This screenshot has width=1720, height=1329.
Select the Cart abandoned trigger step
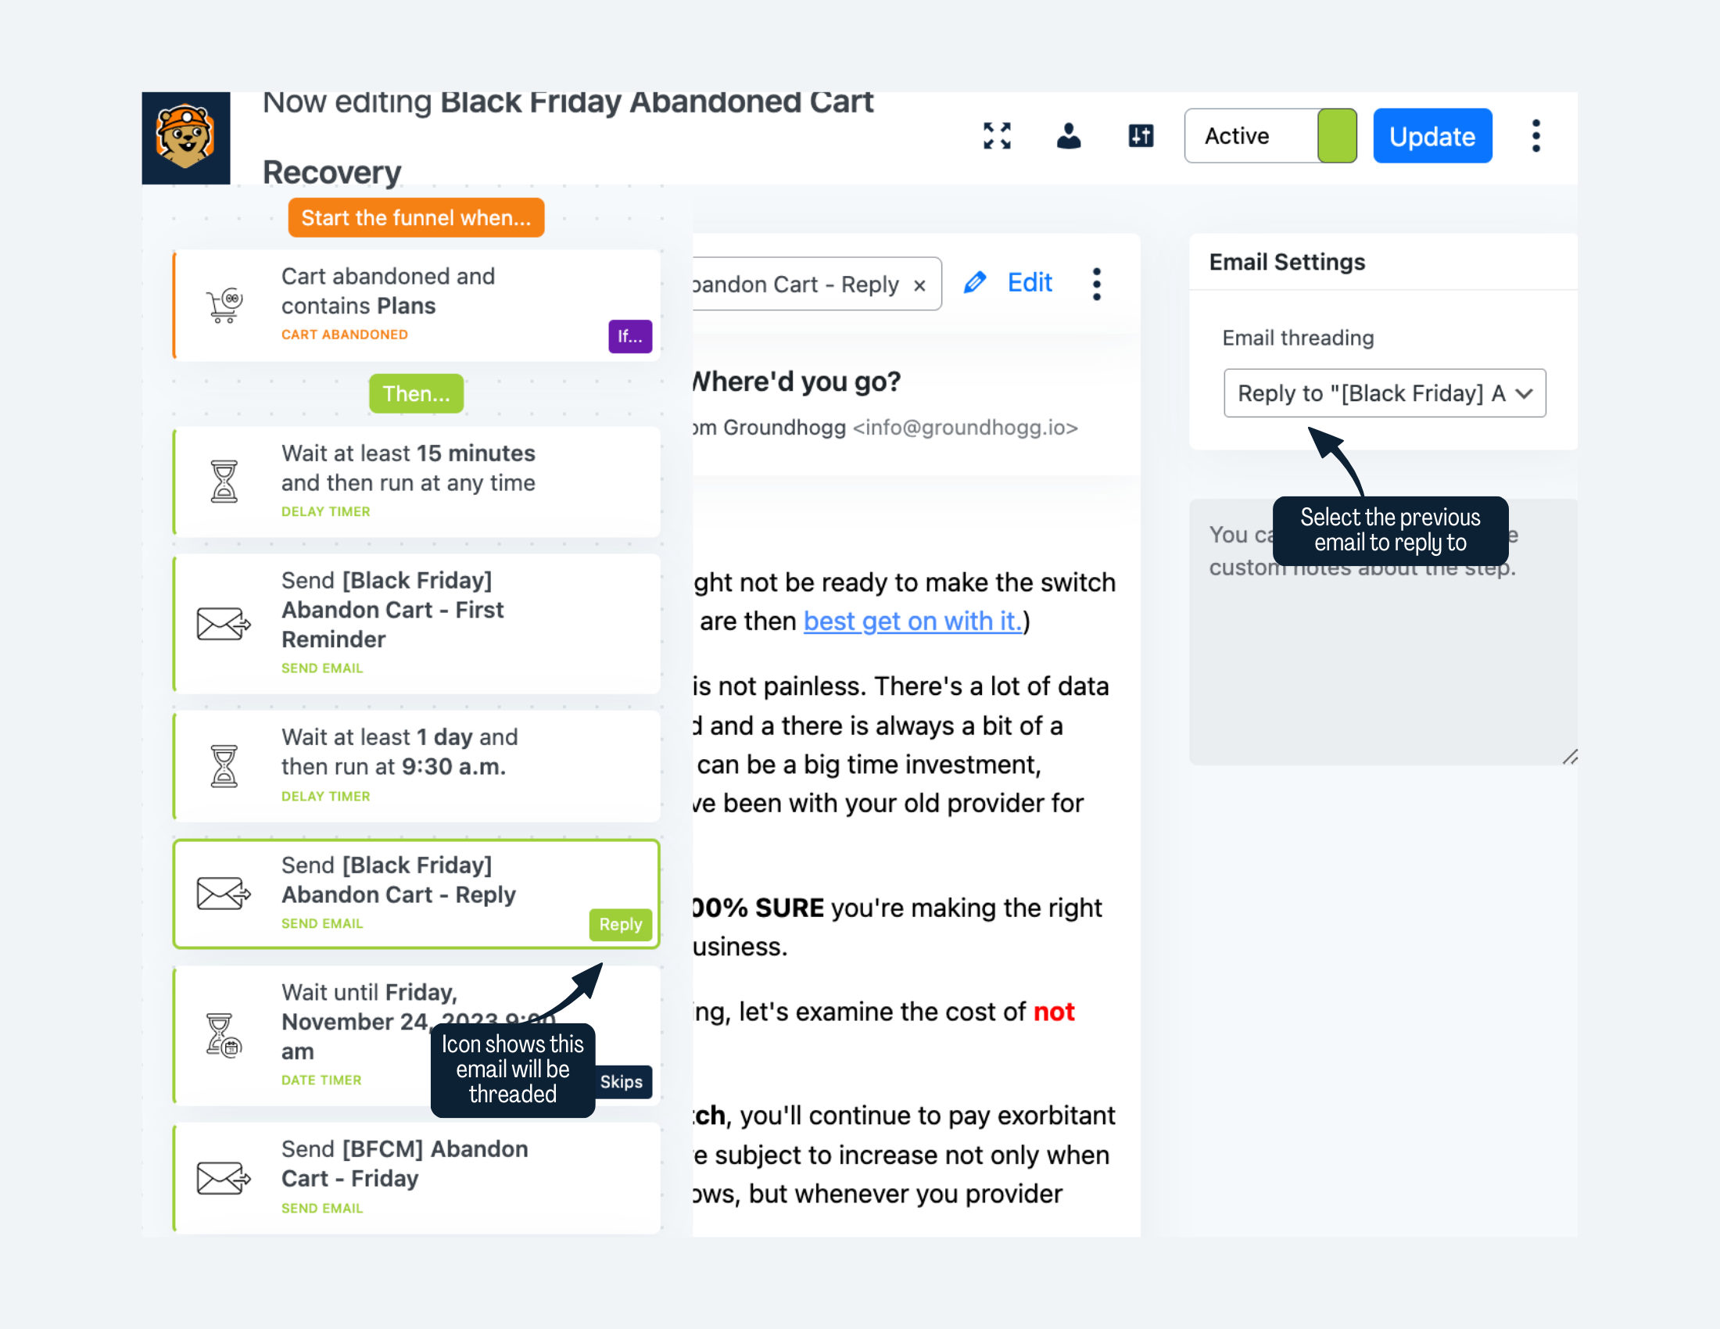point(417,306)
